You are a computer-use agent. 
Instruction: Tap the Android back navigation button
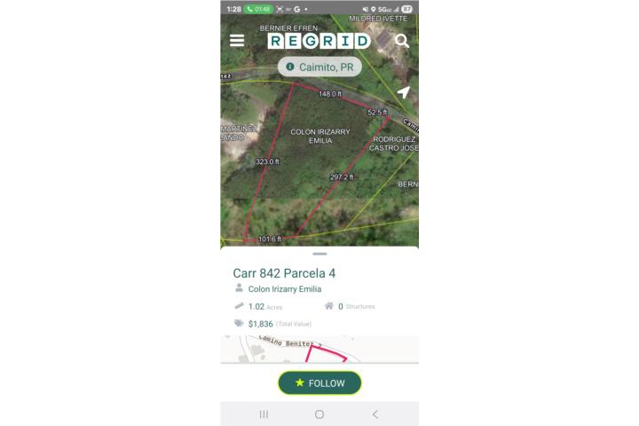(375, 414)
